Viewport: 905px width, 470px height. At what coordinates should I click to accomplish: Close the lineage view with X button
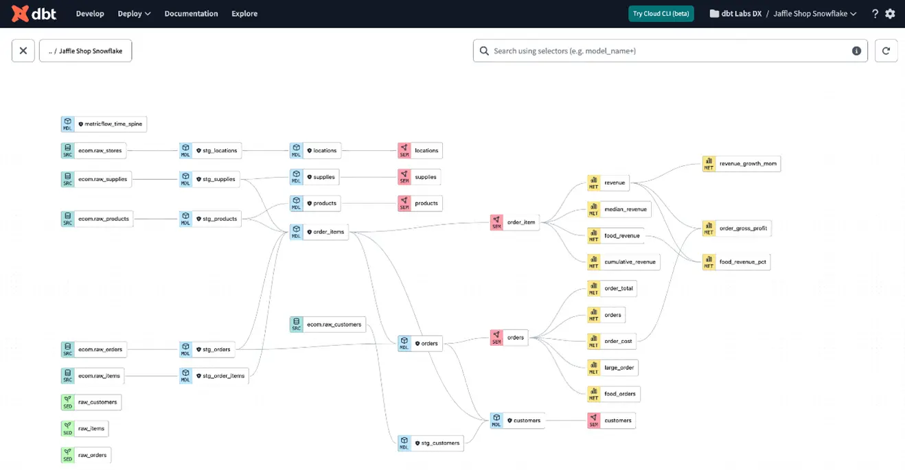[23, 51]
